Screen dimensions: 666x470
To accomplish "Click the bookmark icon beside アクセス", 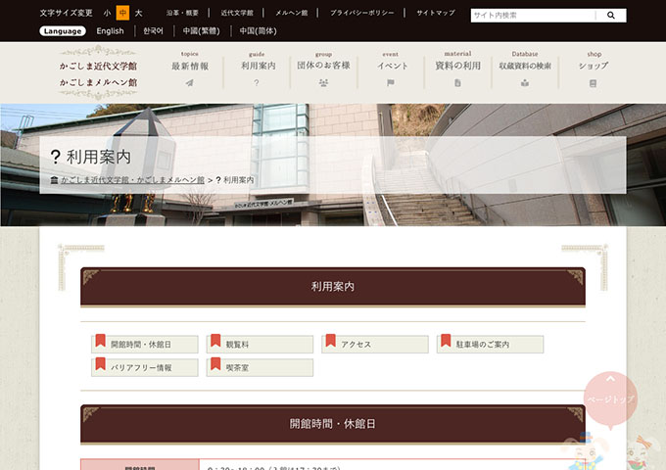I will point(330,341).
